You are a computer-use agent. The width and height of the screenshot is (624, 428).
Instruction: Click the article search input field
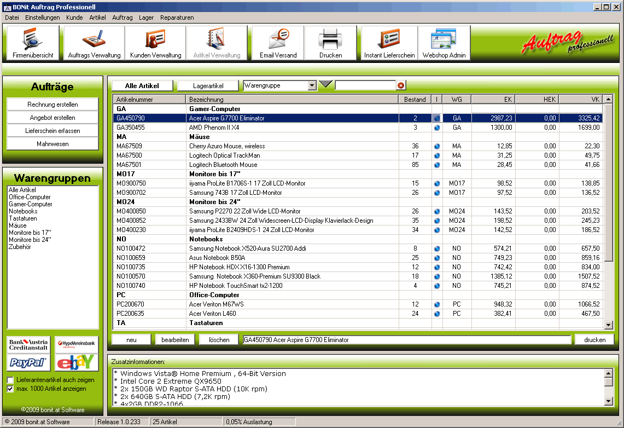pyautogui.click(x=365, y=85)
